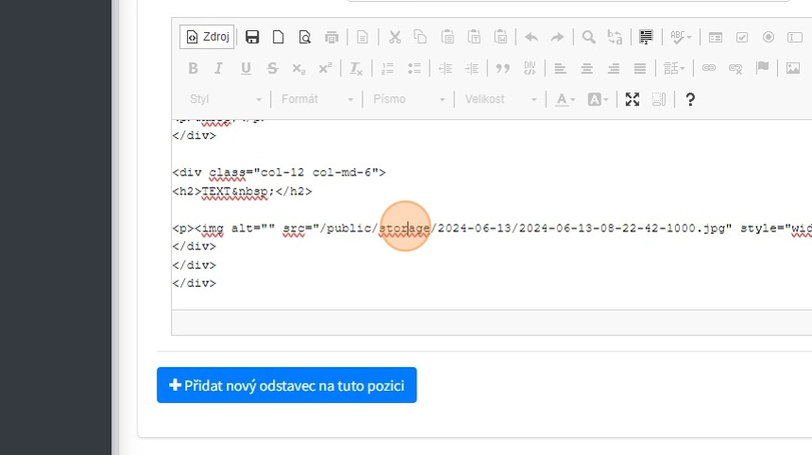The width and height of the screenshot is (812, 455).
Task: Click the spell checker ABC dropdown
Action: point(681,37)
